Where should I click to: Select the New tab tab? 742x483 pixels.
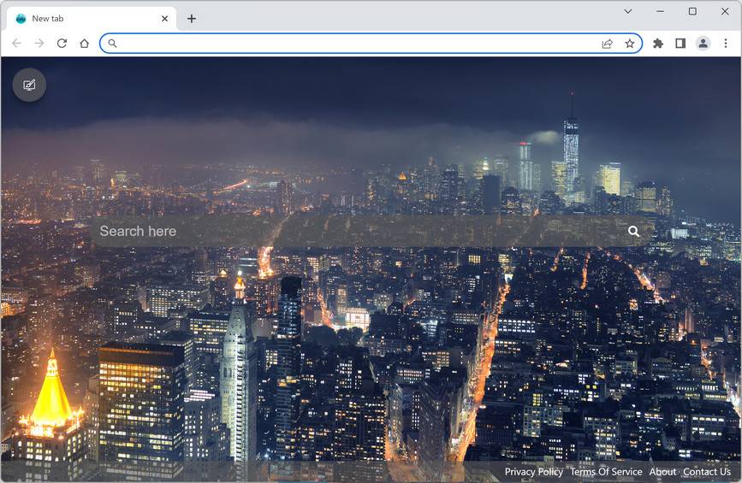92,19
